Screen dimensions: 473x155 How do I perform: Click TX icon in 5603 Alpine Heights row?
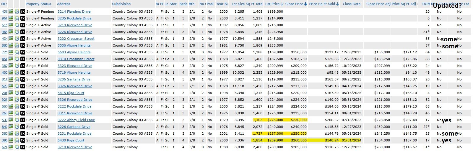(22, 52)
